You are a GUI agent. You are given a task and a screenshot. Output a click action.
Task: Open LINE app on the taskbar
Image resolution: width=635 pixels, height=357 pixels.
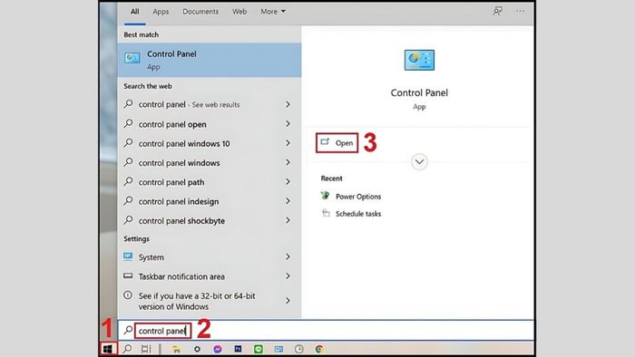point(259,349)
